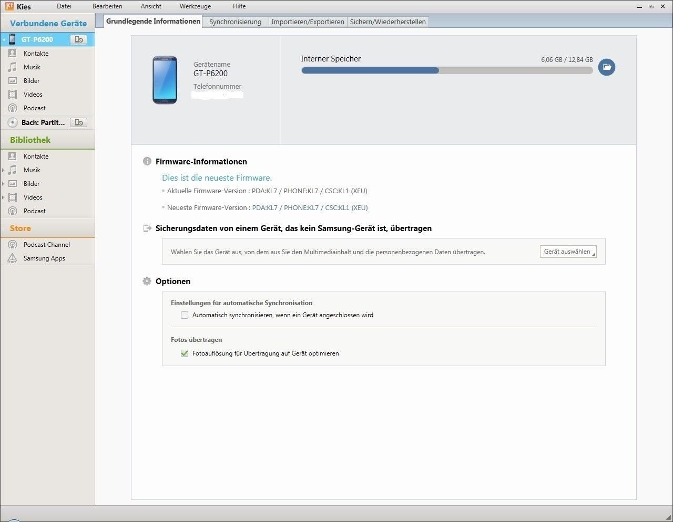Image resolution: width=673 pixels, height=522 pixels.
Task: Click the Telefonnummer label
Action: (217, 86)
